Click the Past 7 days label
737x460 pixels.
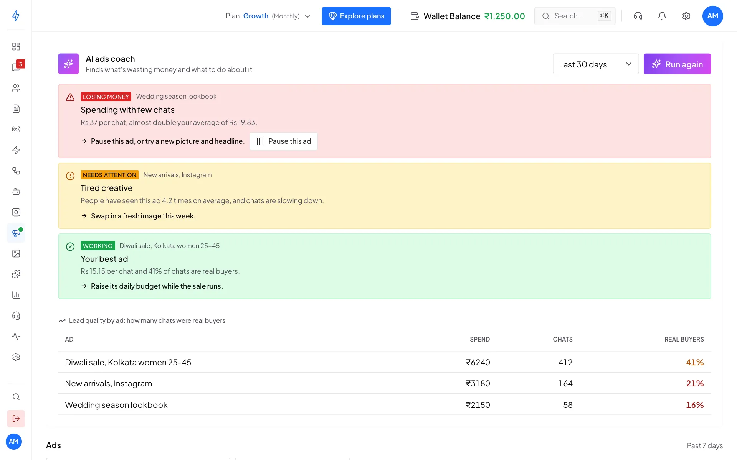coord(705,445)
